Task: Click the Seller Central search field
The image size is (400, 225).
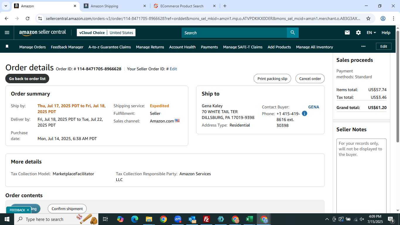Action: click(234, 33)
